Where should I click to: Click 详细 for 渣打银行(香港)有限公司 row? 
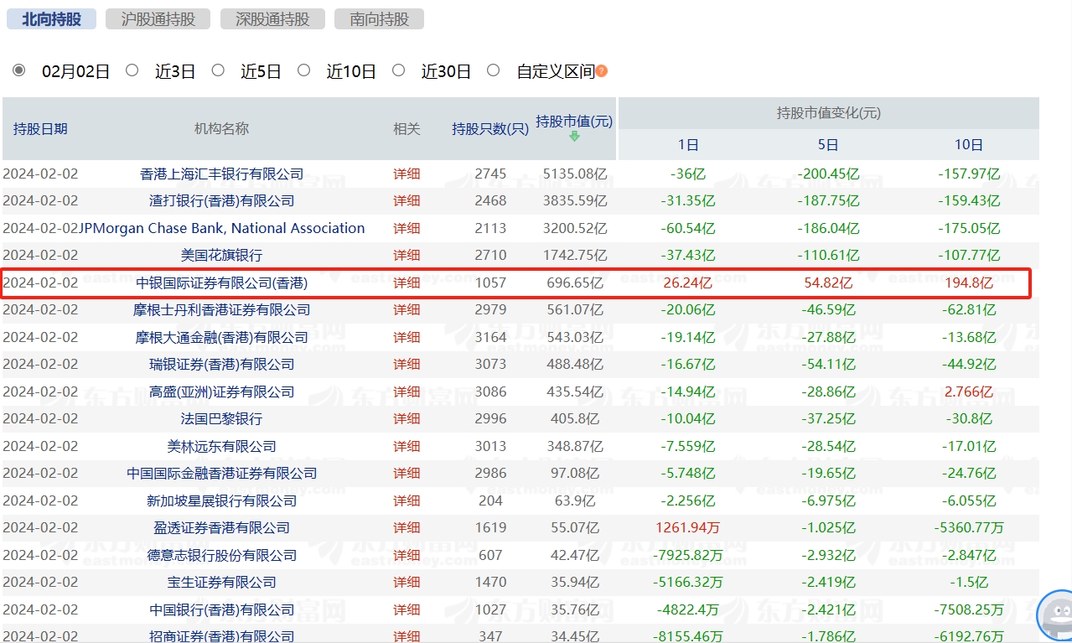point(407,200)
